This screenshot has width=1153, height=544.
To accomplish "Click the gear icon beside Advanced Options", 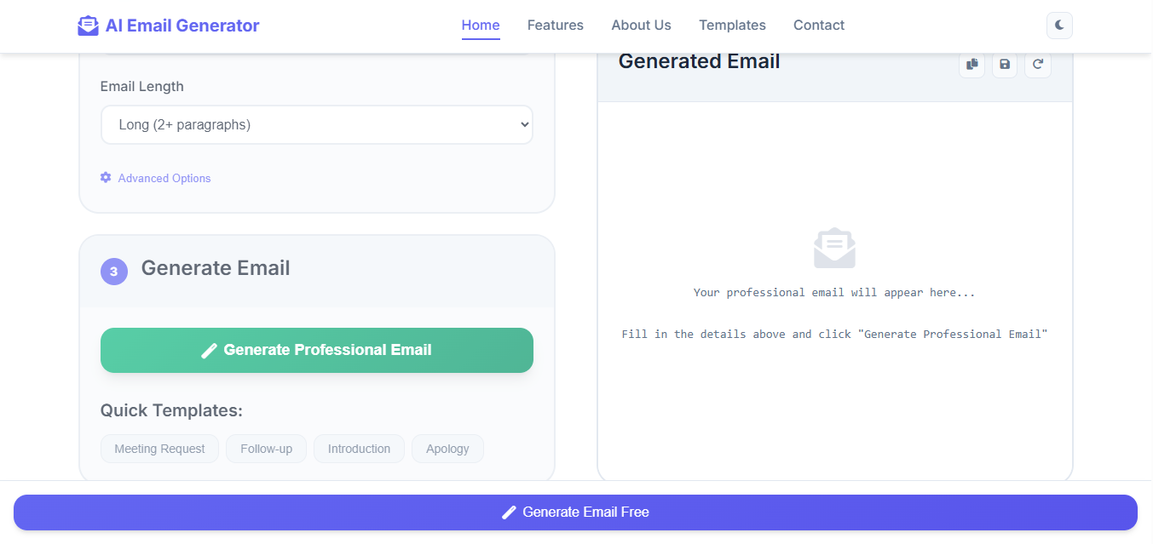I will tap(106, 177).
